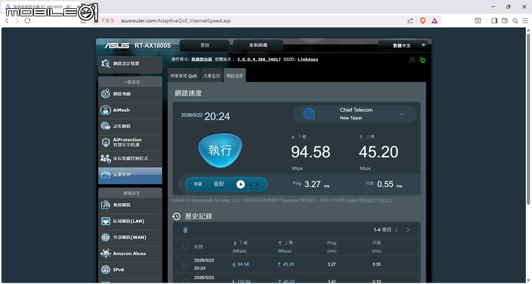Click the SSID LinkAsus link

coord(308,59)
